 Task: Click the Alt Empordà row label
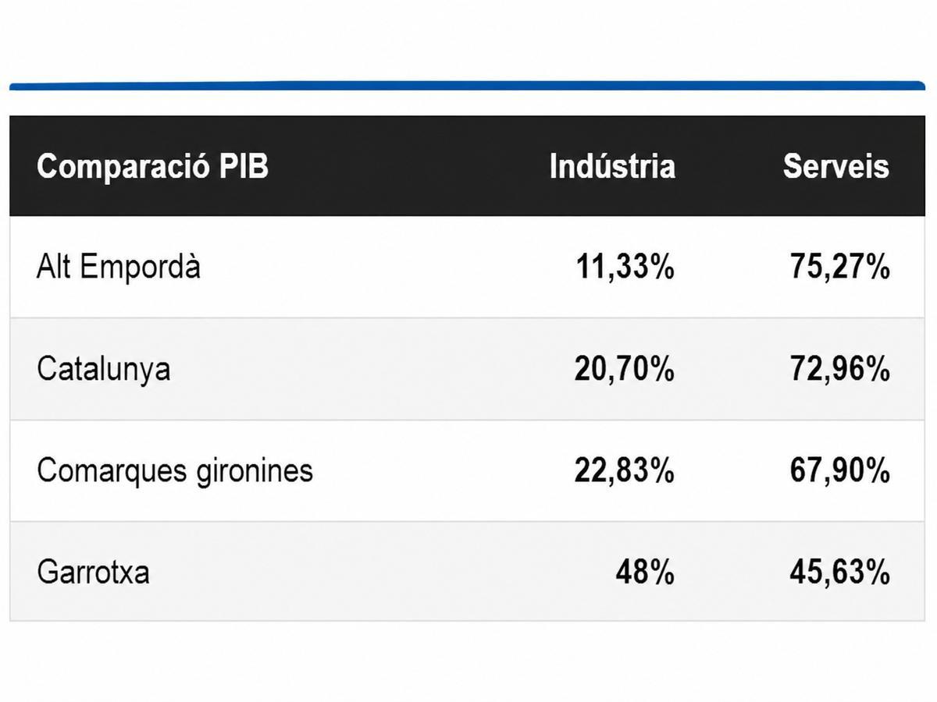(118, 267)
